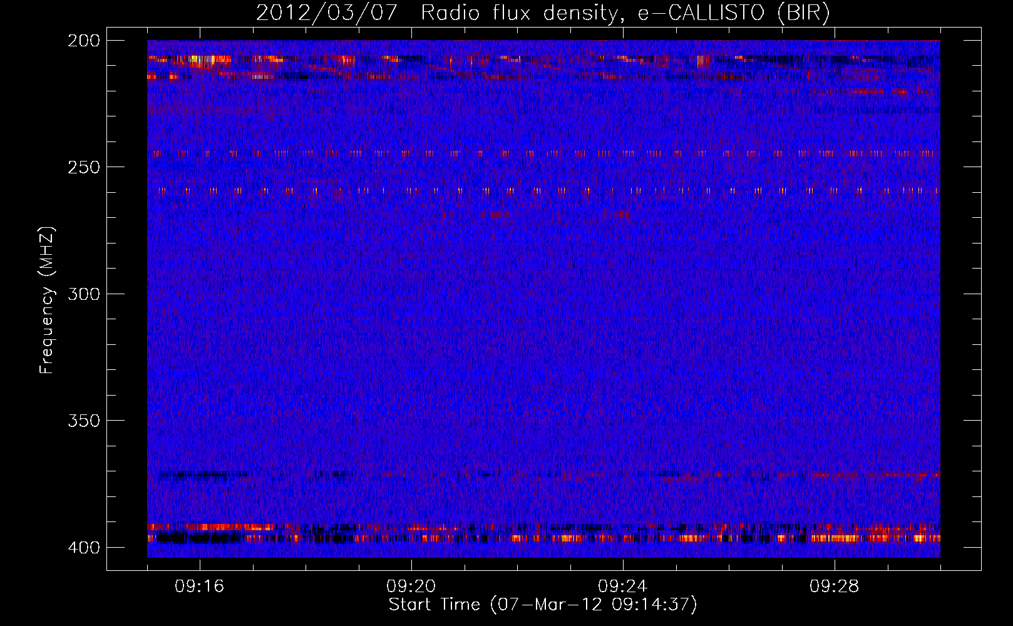Image resolution: width=1013 pixels, height=626 pixels.
Task: Select the 200 frequency tick label
Action: point(84,41)
